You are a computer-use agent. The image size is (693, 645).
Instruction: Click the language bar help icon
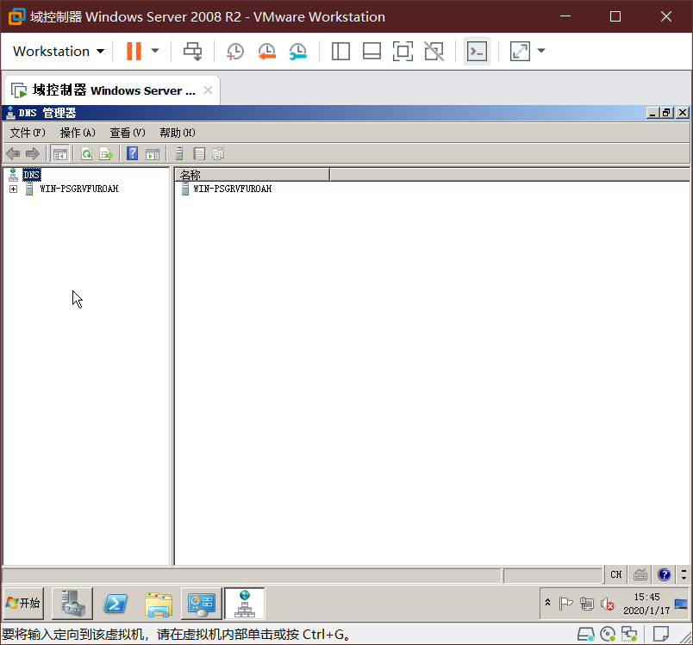point(664,574)
